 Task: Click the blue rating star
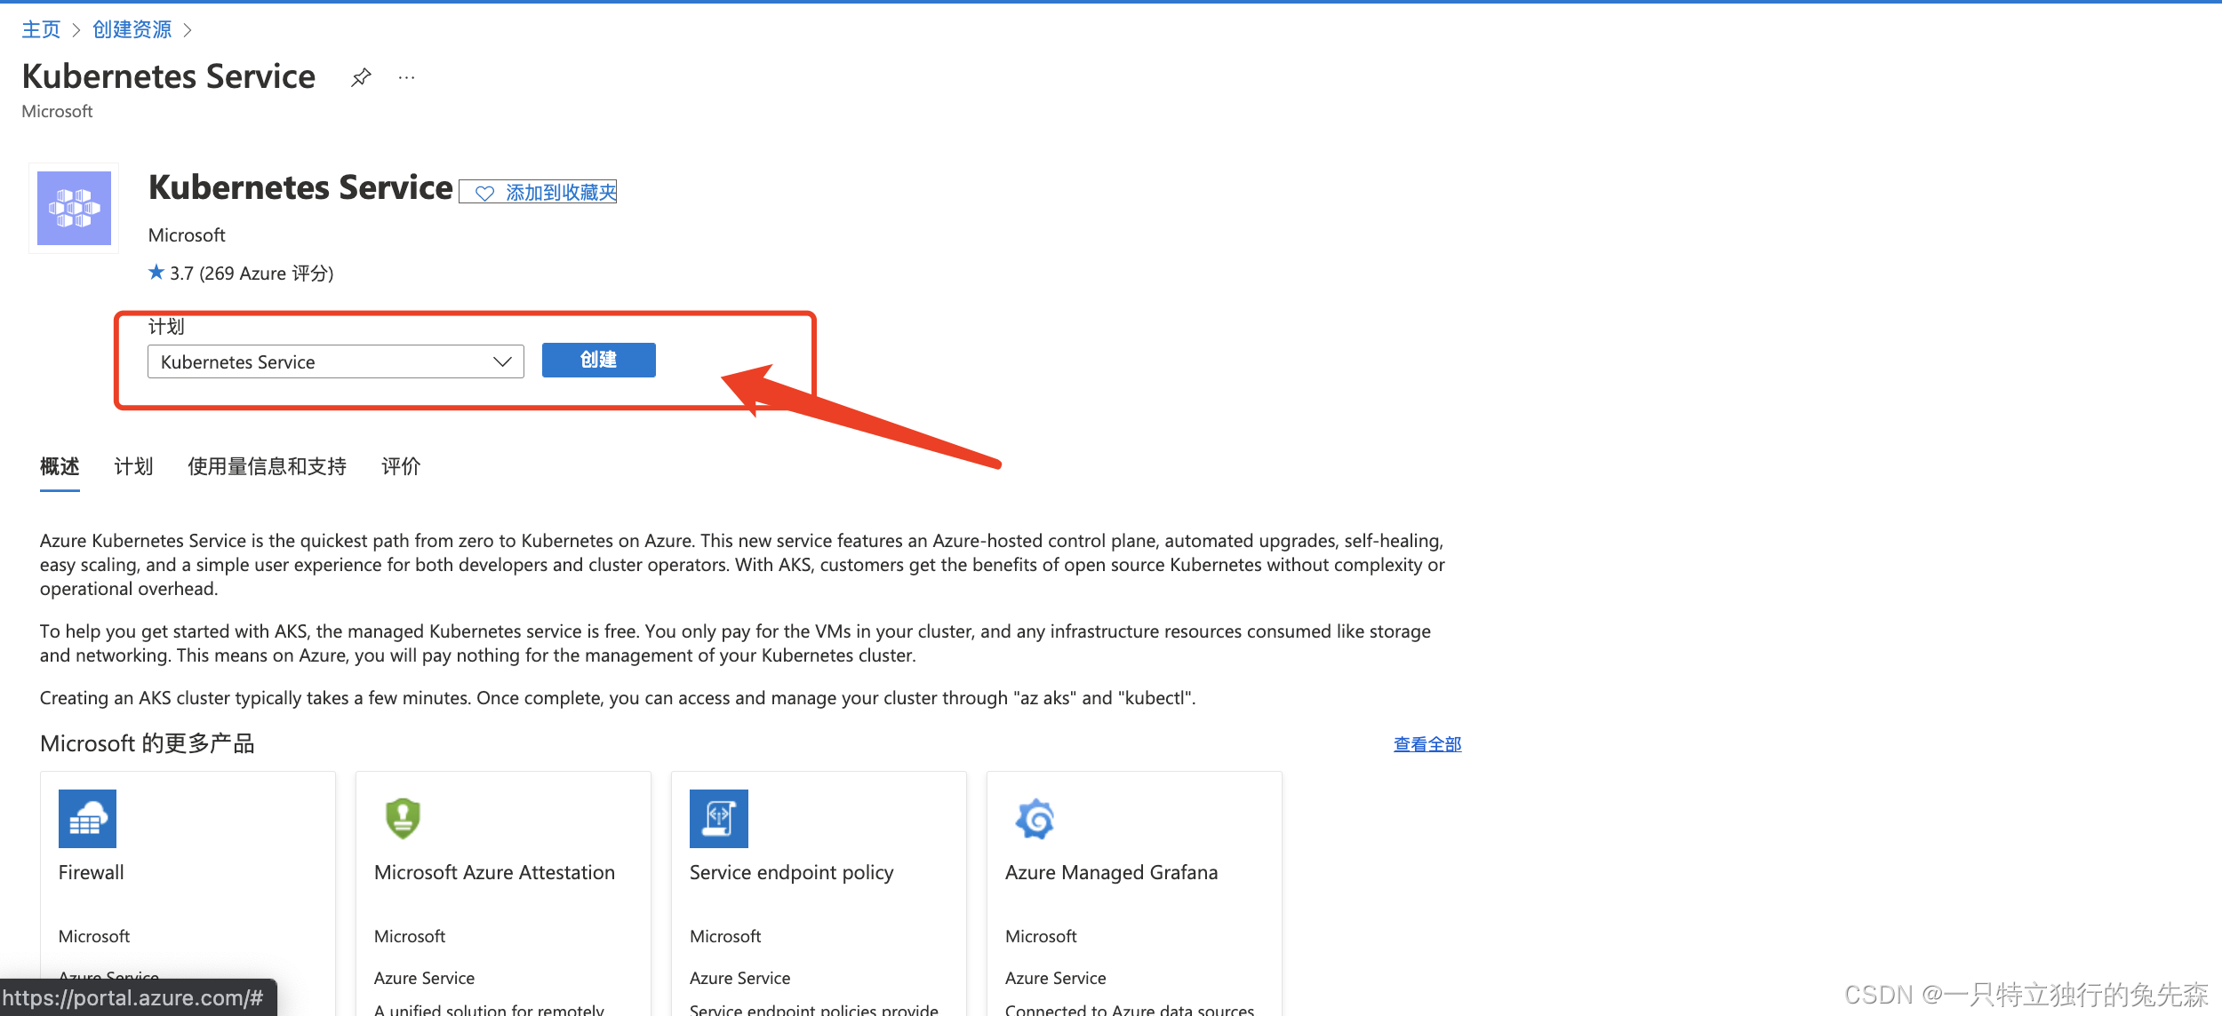click(x=156, y=272)
